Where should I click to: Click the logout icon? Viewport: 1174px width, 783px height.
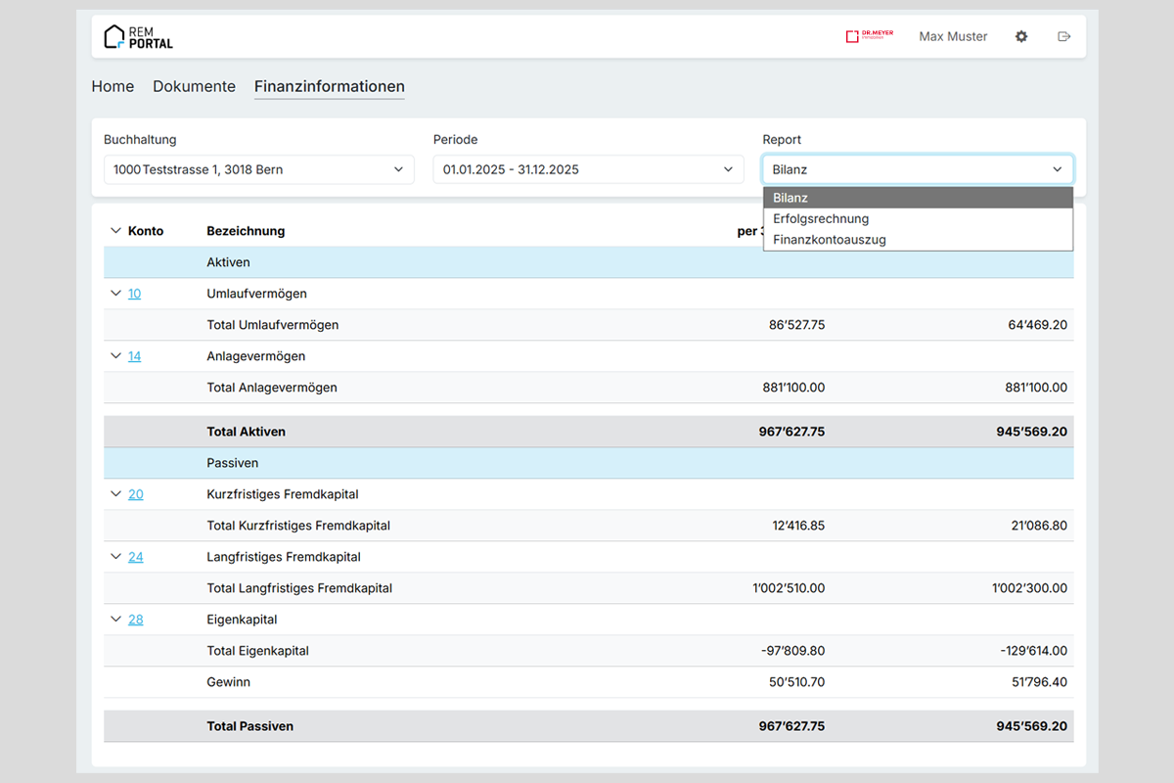(1064, 36)
